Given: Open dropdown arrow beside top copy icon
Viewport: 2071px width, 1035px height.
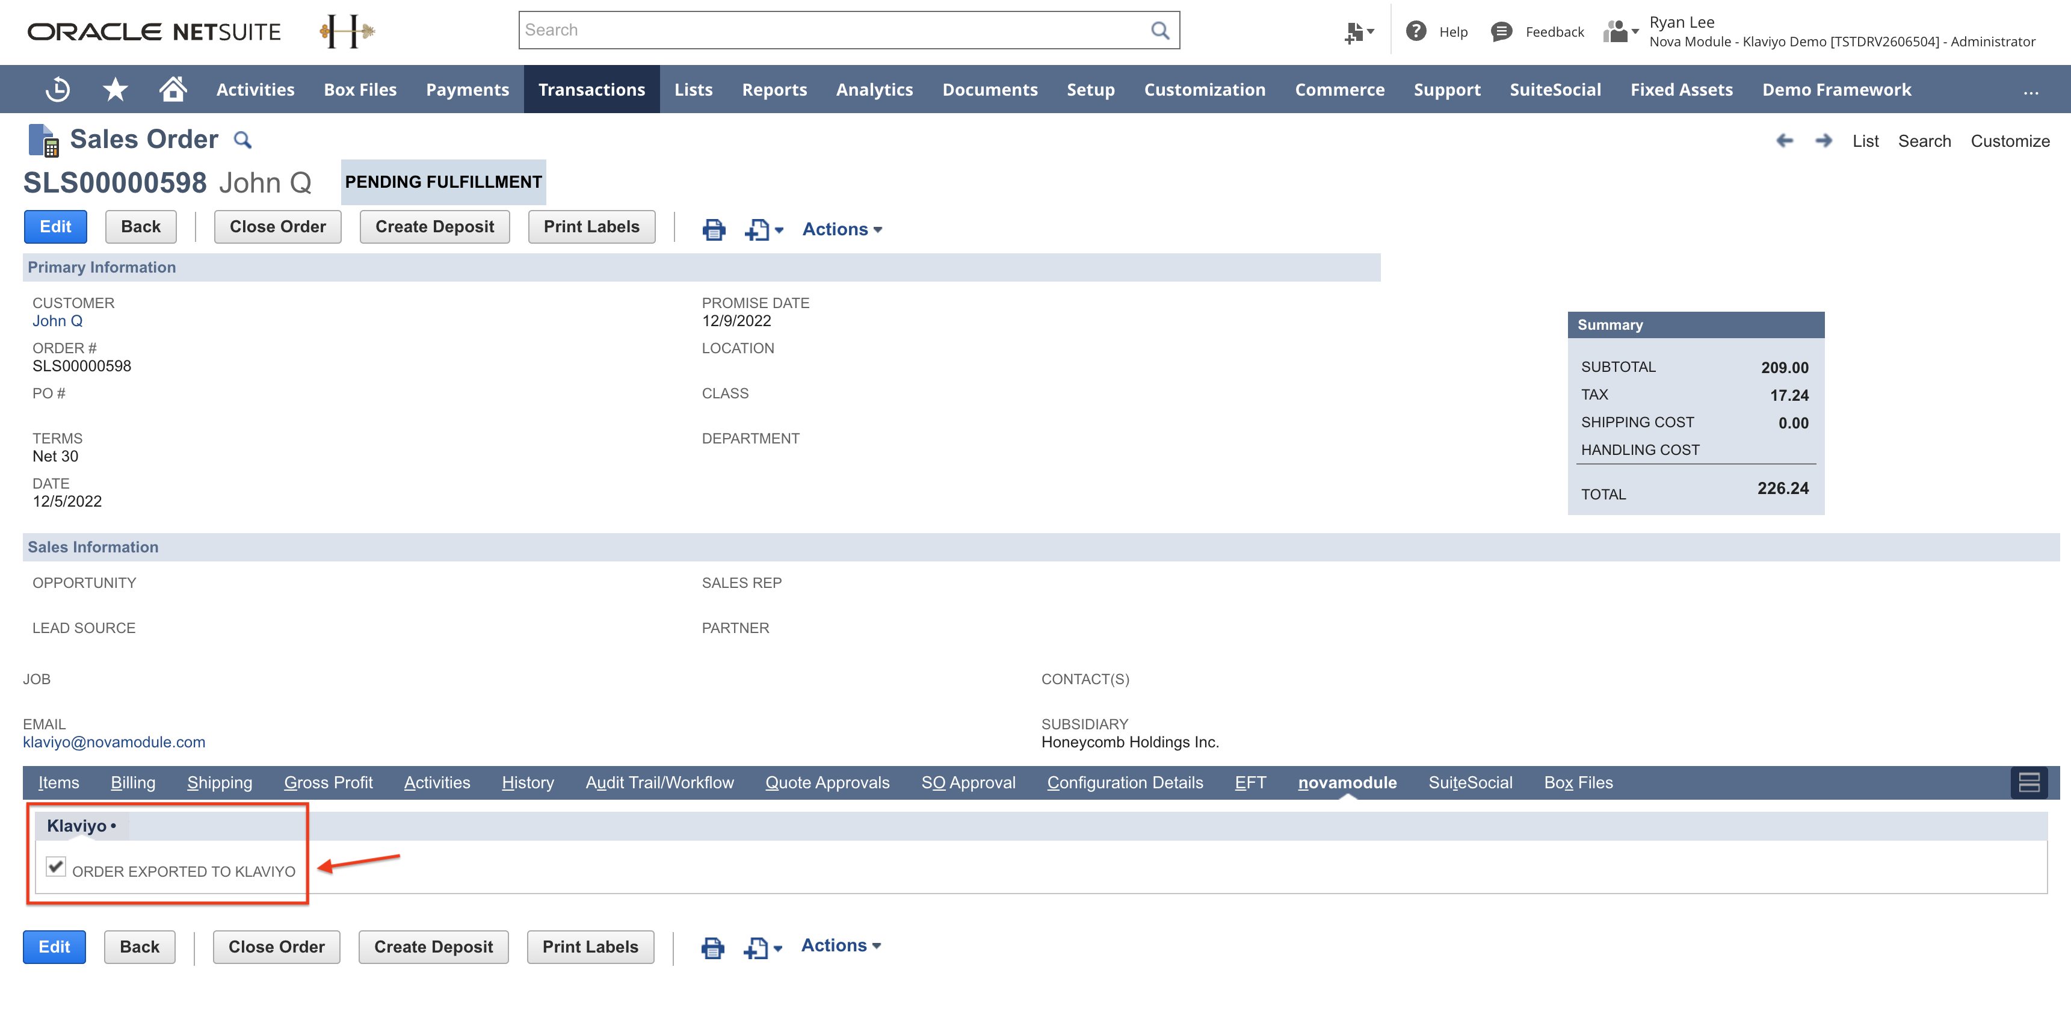Looking at the screenshot, I should pos(778,231).
